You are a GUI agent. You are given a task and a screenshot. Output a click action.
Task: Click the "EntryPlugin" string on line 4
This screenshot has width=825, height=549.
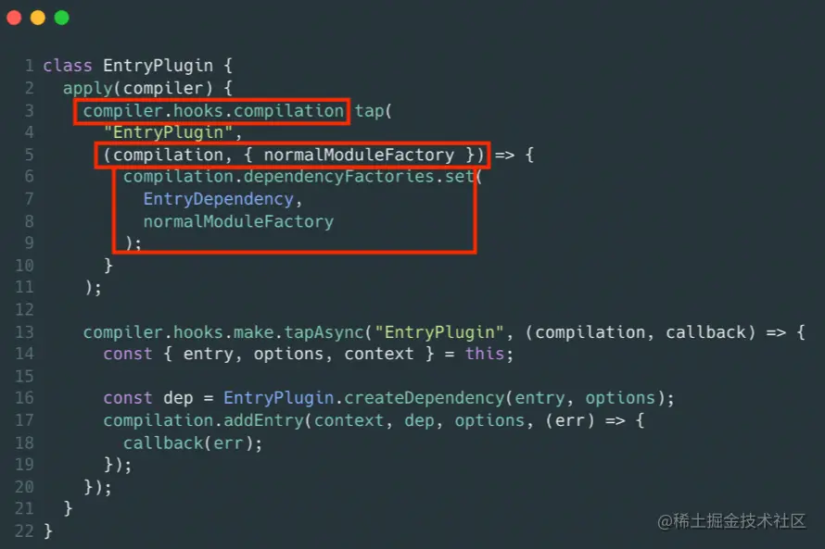[x=168, y=132]
